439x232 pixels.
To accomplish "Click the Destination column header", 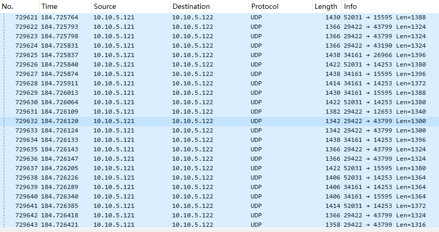I will (x=191, y=7).
